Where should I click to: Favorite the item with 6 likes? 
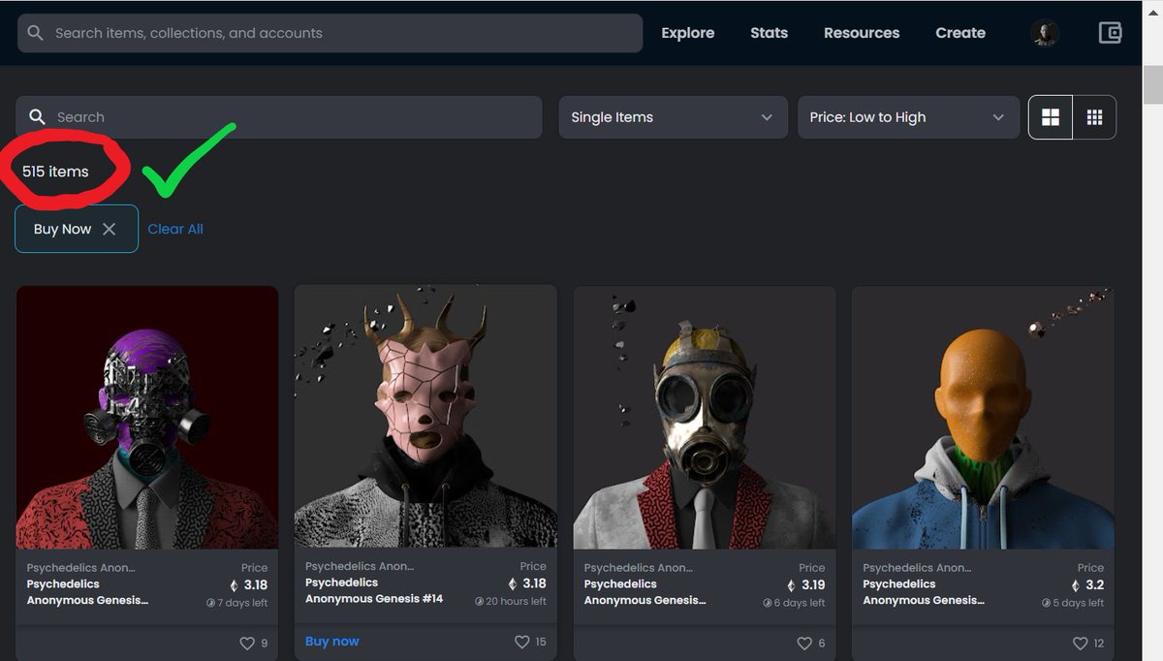(803, 644)
